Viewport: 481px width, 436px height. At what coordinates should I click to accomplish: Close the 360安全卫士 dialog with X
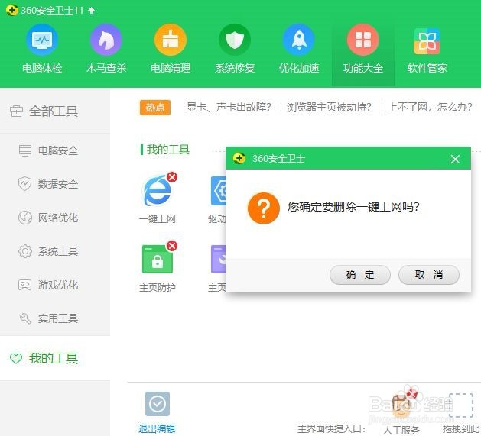(x=455, y=159)
